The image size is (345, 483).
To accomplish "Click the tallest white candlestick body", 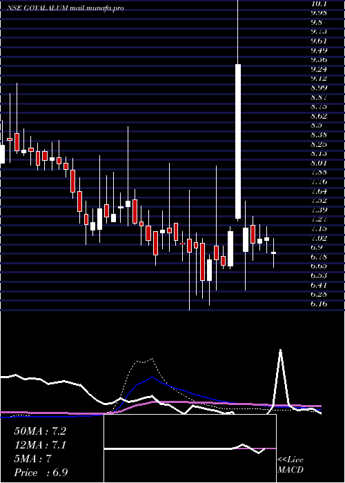I will click(238, 141).
